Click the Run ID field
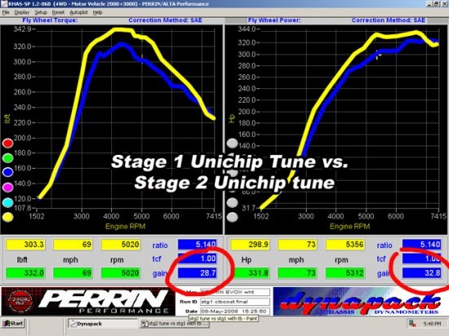This screenshot has width=449, height=336. [x=235, y=302]
